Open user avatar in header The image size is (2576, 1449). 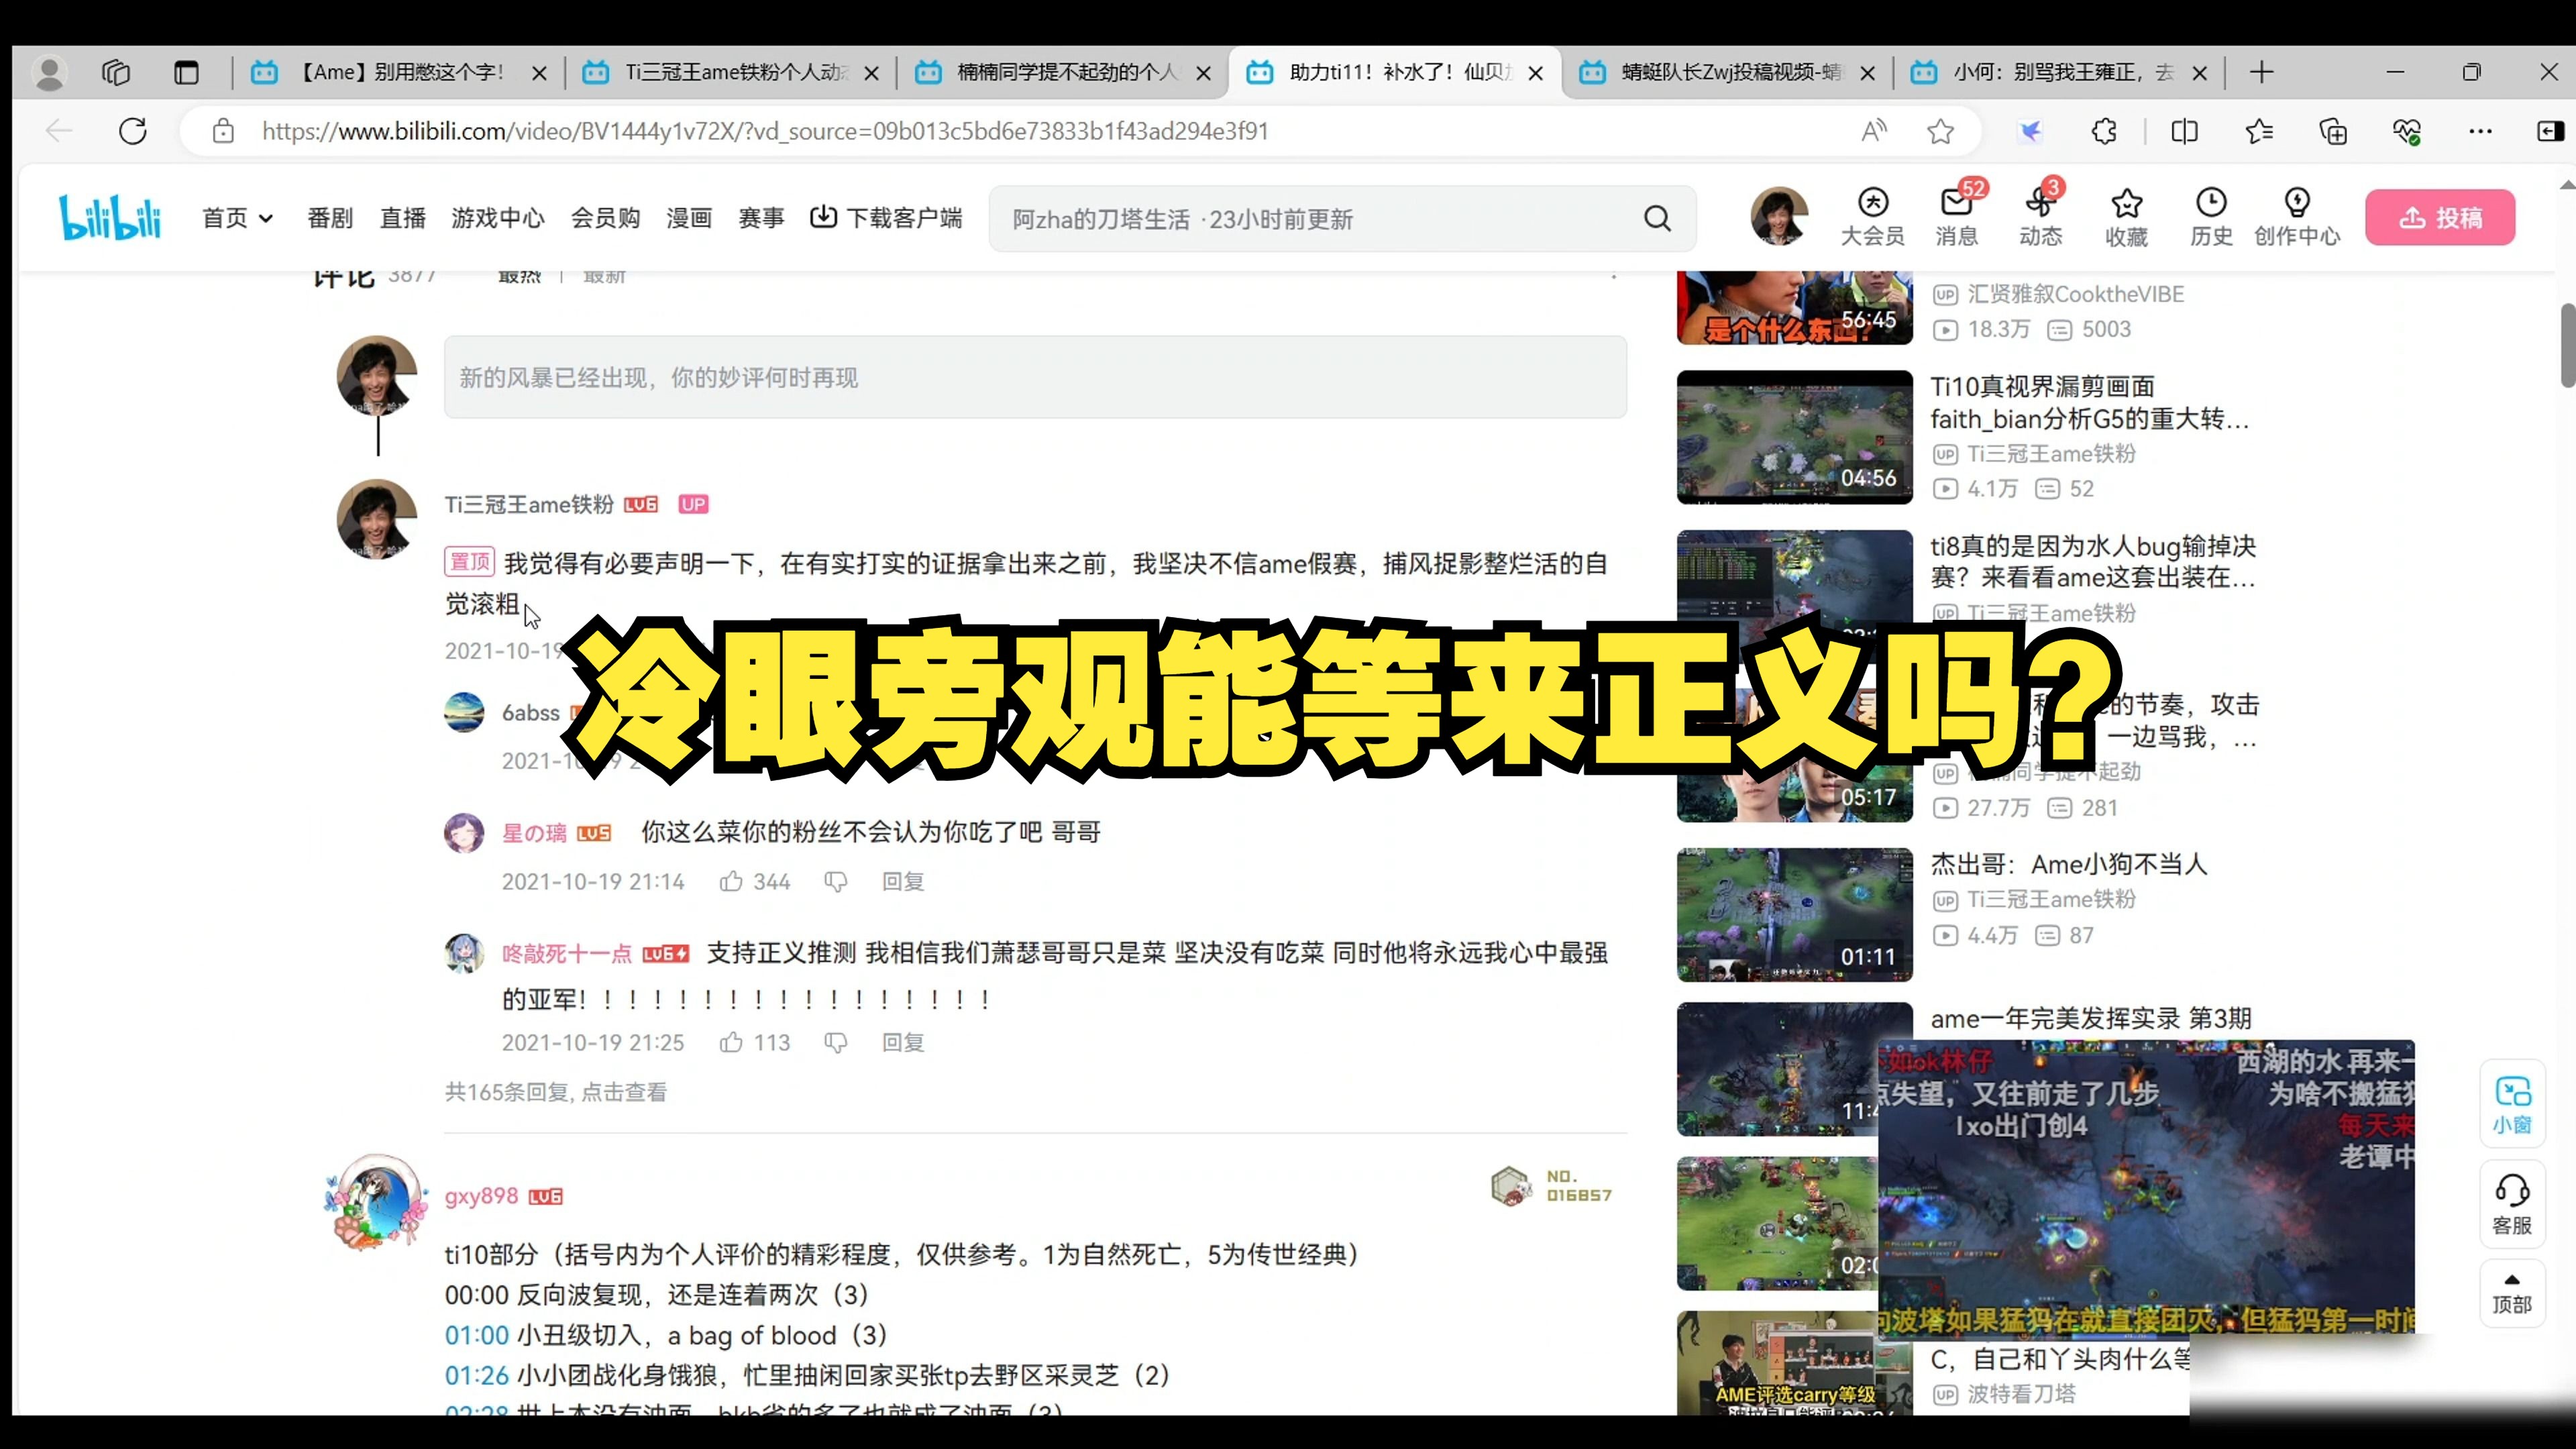tap(1779, 215)
